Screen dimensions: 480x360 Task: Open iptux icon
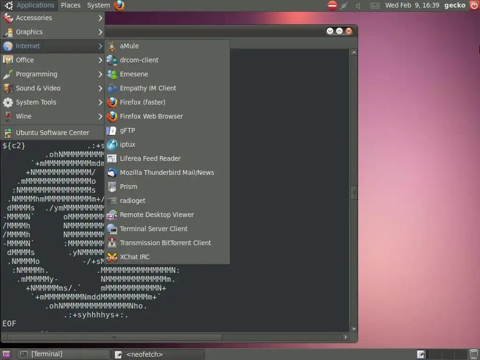[112, 144]
